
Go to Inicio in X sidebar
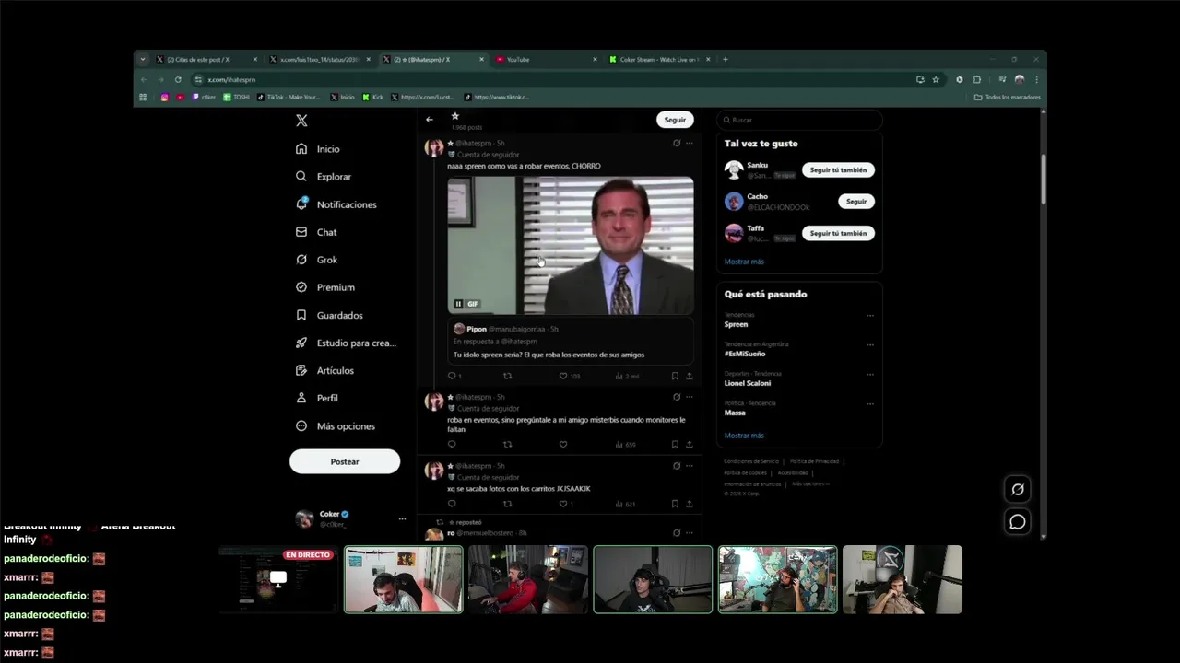(318, 149)
